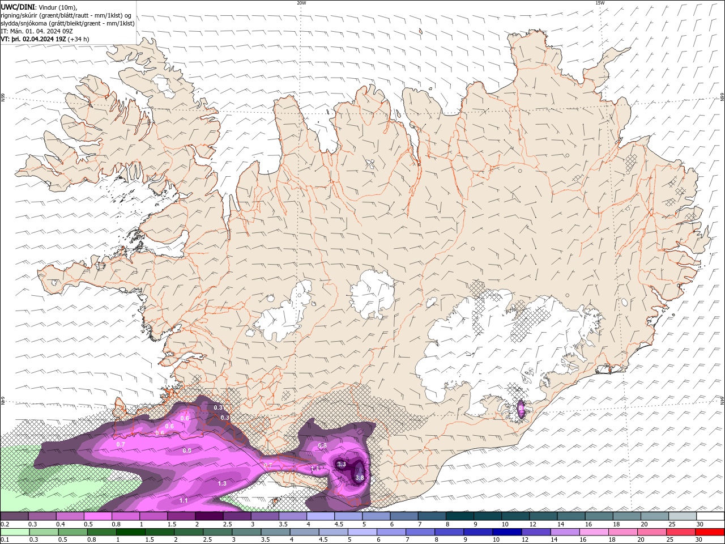Image resolution: width=725 pixels, height=544 pixels.
Task: Pick the dark purple upper swatch between 2 and 2.5
Action: coord(209,516)
